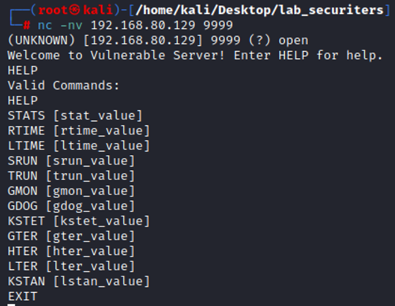Click the Welcome to Vulnerable Server message
This screenshot has height=306, width=395.
(x=195, y=55)
